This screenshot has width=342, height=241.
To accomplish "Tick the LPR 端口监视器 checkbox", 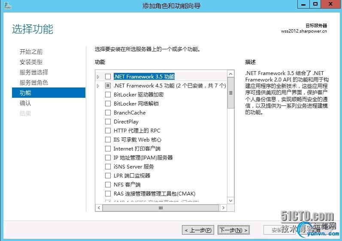I will [108, 176].
